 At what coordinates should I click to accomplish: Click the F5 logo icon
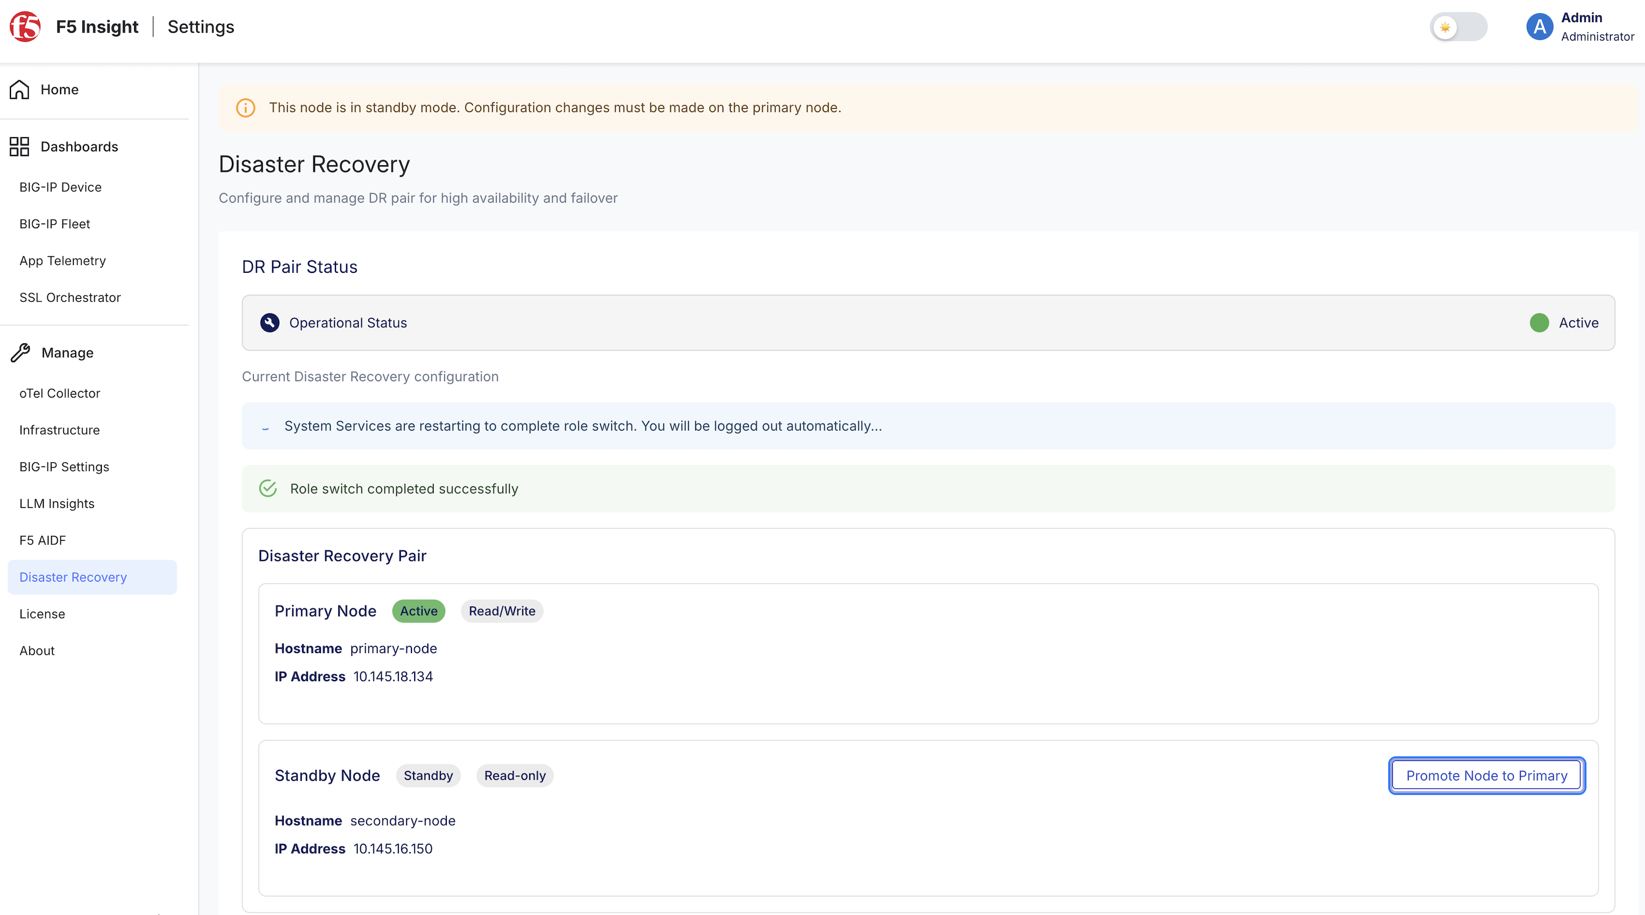tap(25, 27)
